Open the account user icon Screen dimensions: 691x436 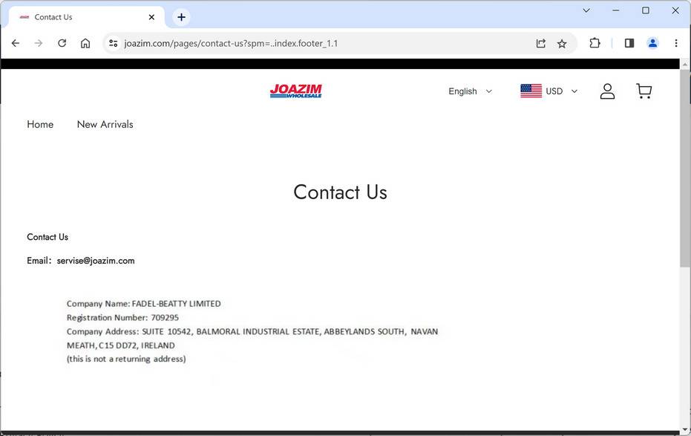tap(607, 91)
